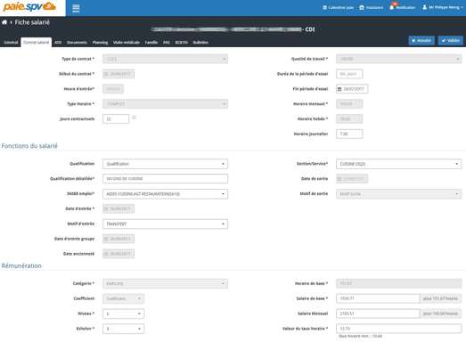Open the Bulletins tab
The width and height of the screenshot is (466, 342).
(200, 42)
